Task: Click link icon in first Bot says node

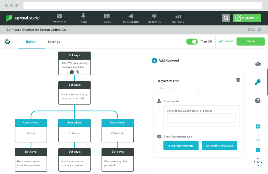Action: pos(78,72)
